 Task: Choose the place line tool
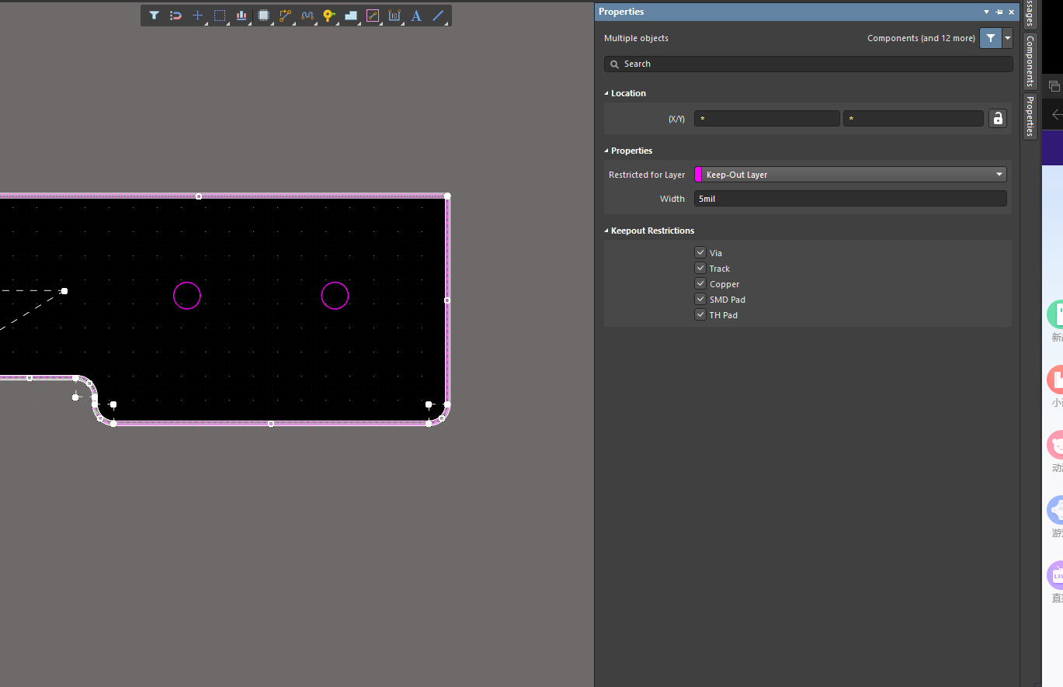coord(438,16)
